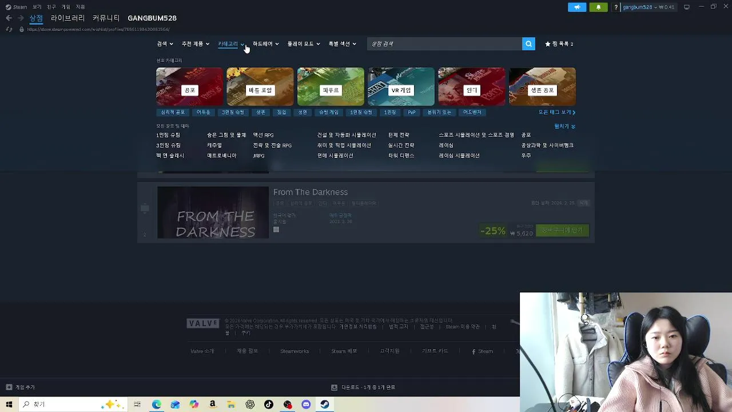This screenshot has height=412, width=732.
Task: Click 모든 태그 보기 link
Action: [557, 112]
